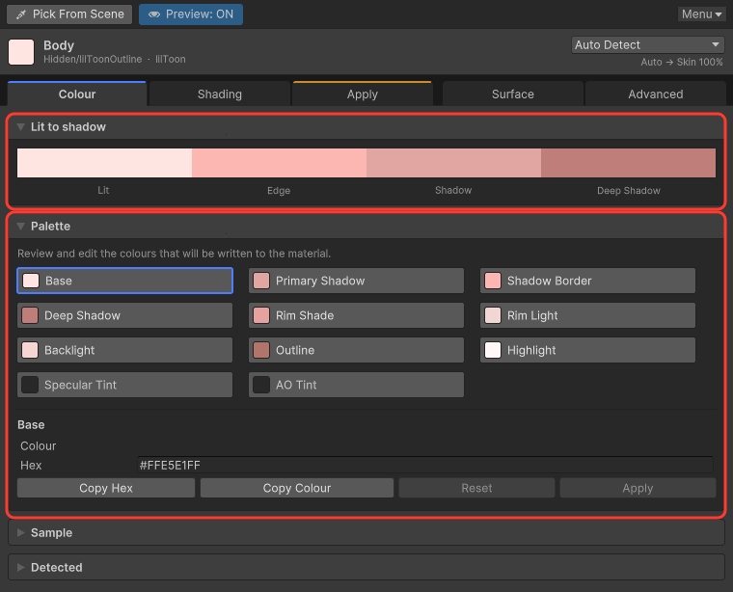Open the Auto Detect combo box

[x=647, y=45]
